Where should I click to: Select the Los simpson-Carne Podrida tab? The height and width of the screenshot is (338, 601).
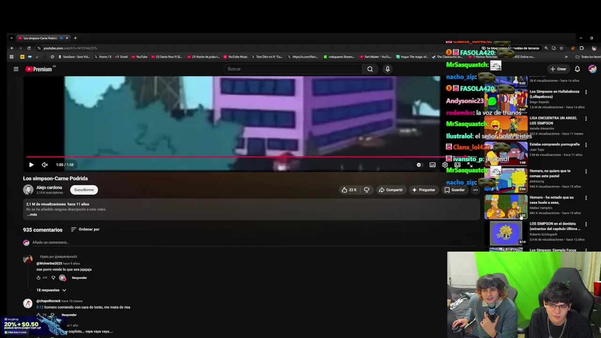tap(43, 38)
